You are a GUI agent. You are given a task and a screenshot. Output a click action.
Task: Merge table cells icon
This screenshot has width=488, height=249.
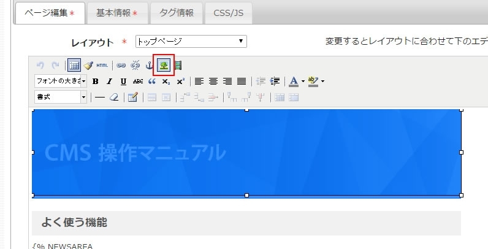294,98
